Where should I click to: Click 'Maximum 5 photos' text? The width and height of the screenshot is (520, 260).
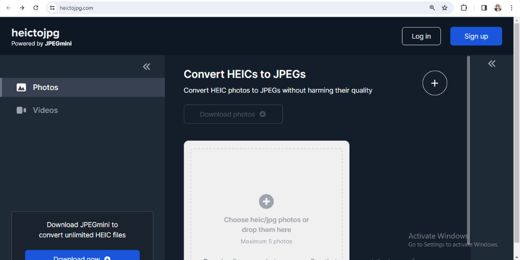[x=266, y=241]
